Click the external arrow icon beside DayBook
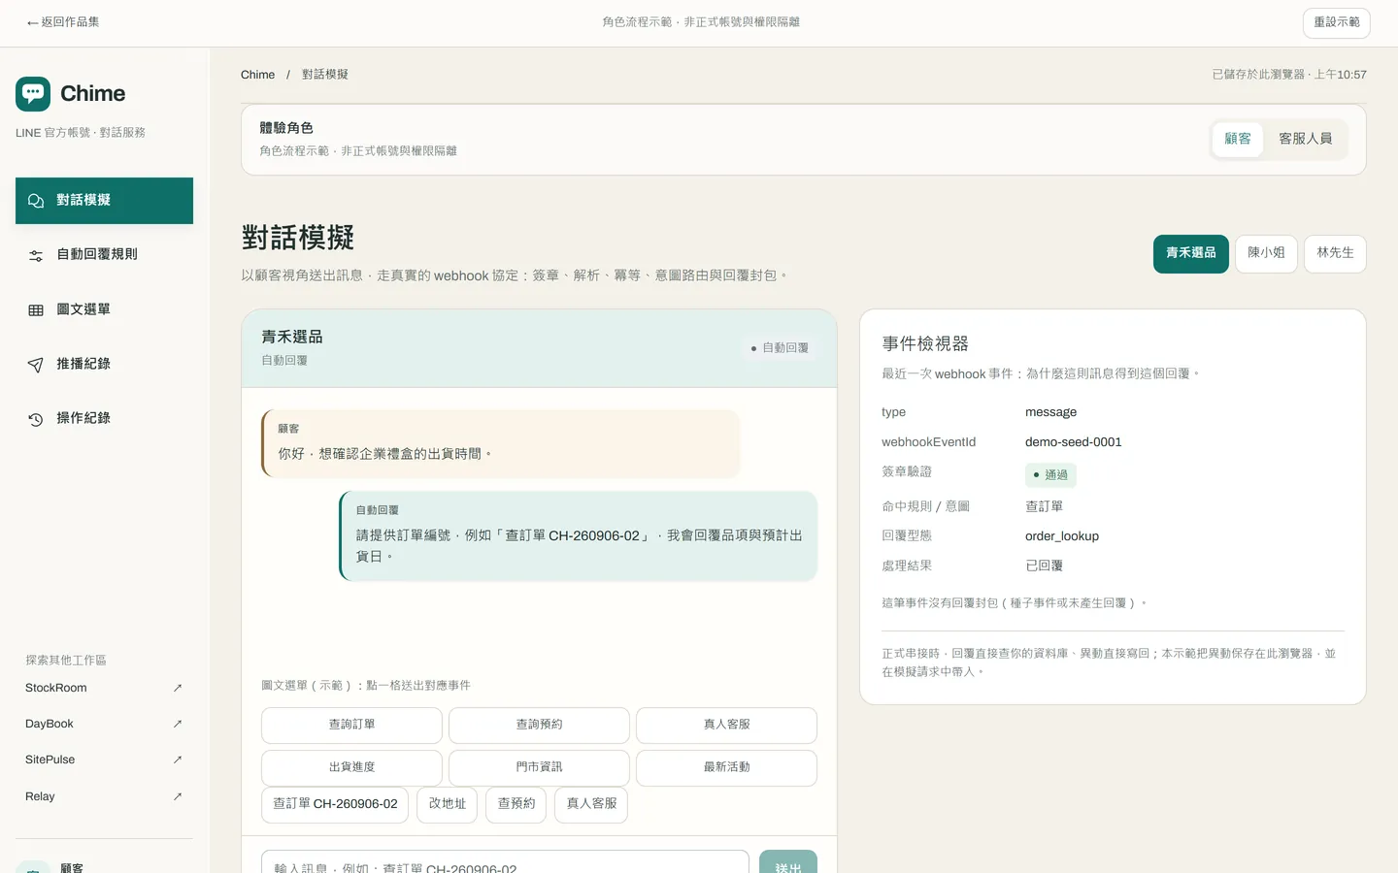The image size is (1398, 873). [x=178, y=724]
